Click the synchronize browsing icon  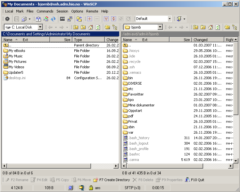(x=79, y=19)
